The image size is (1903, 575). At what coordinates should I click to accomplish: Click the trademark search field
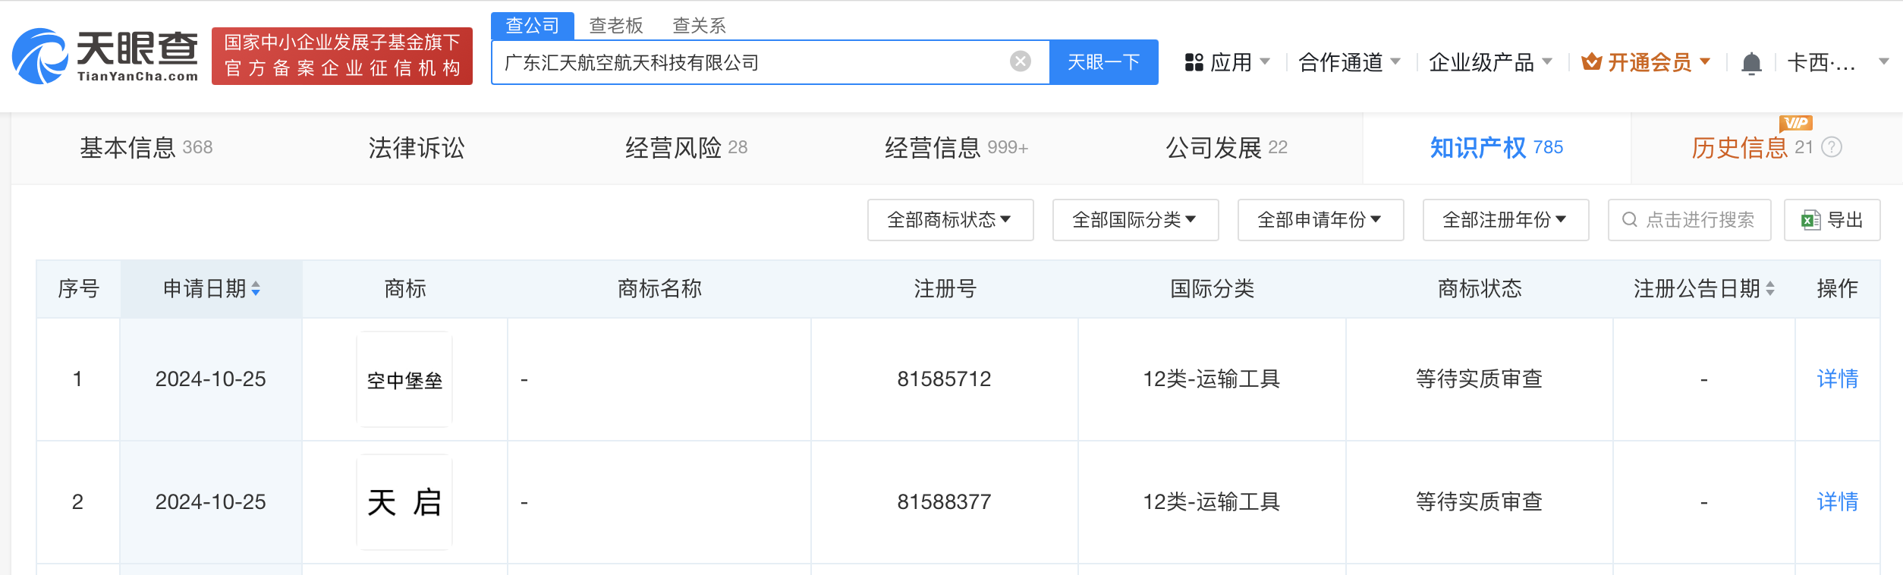coord(1689,220)
